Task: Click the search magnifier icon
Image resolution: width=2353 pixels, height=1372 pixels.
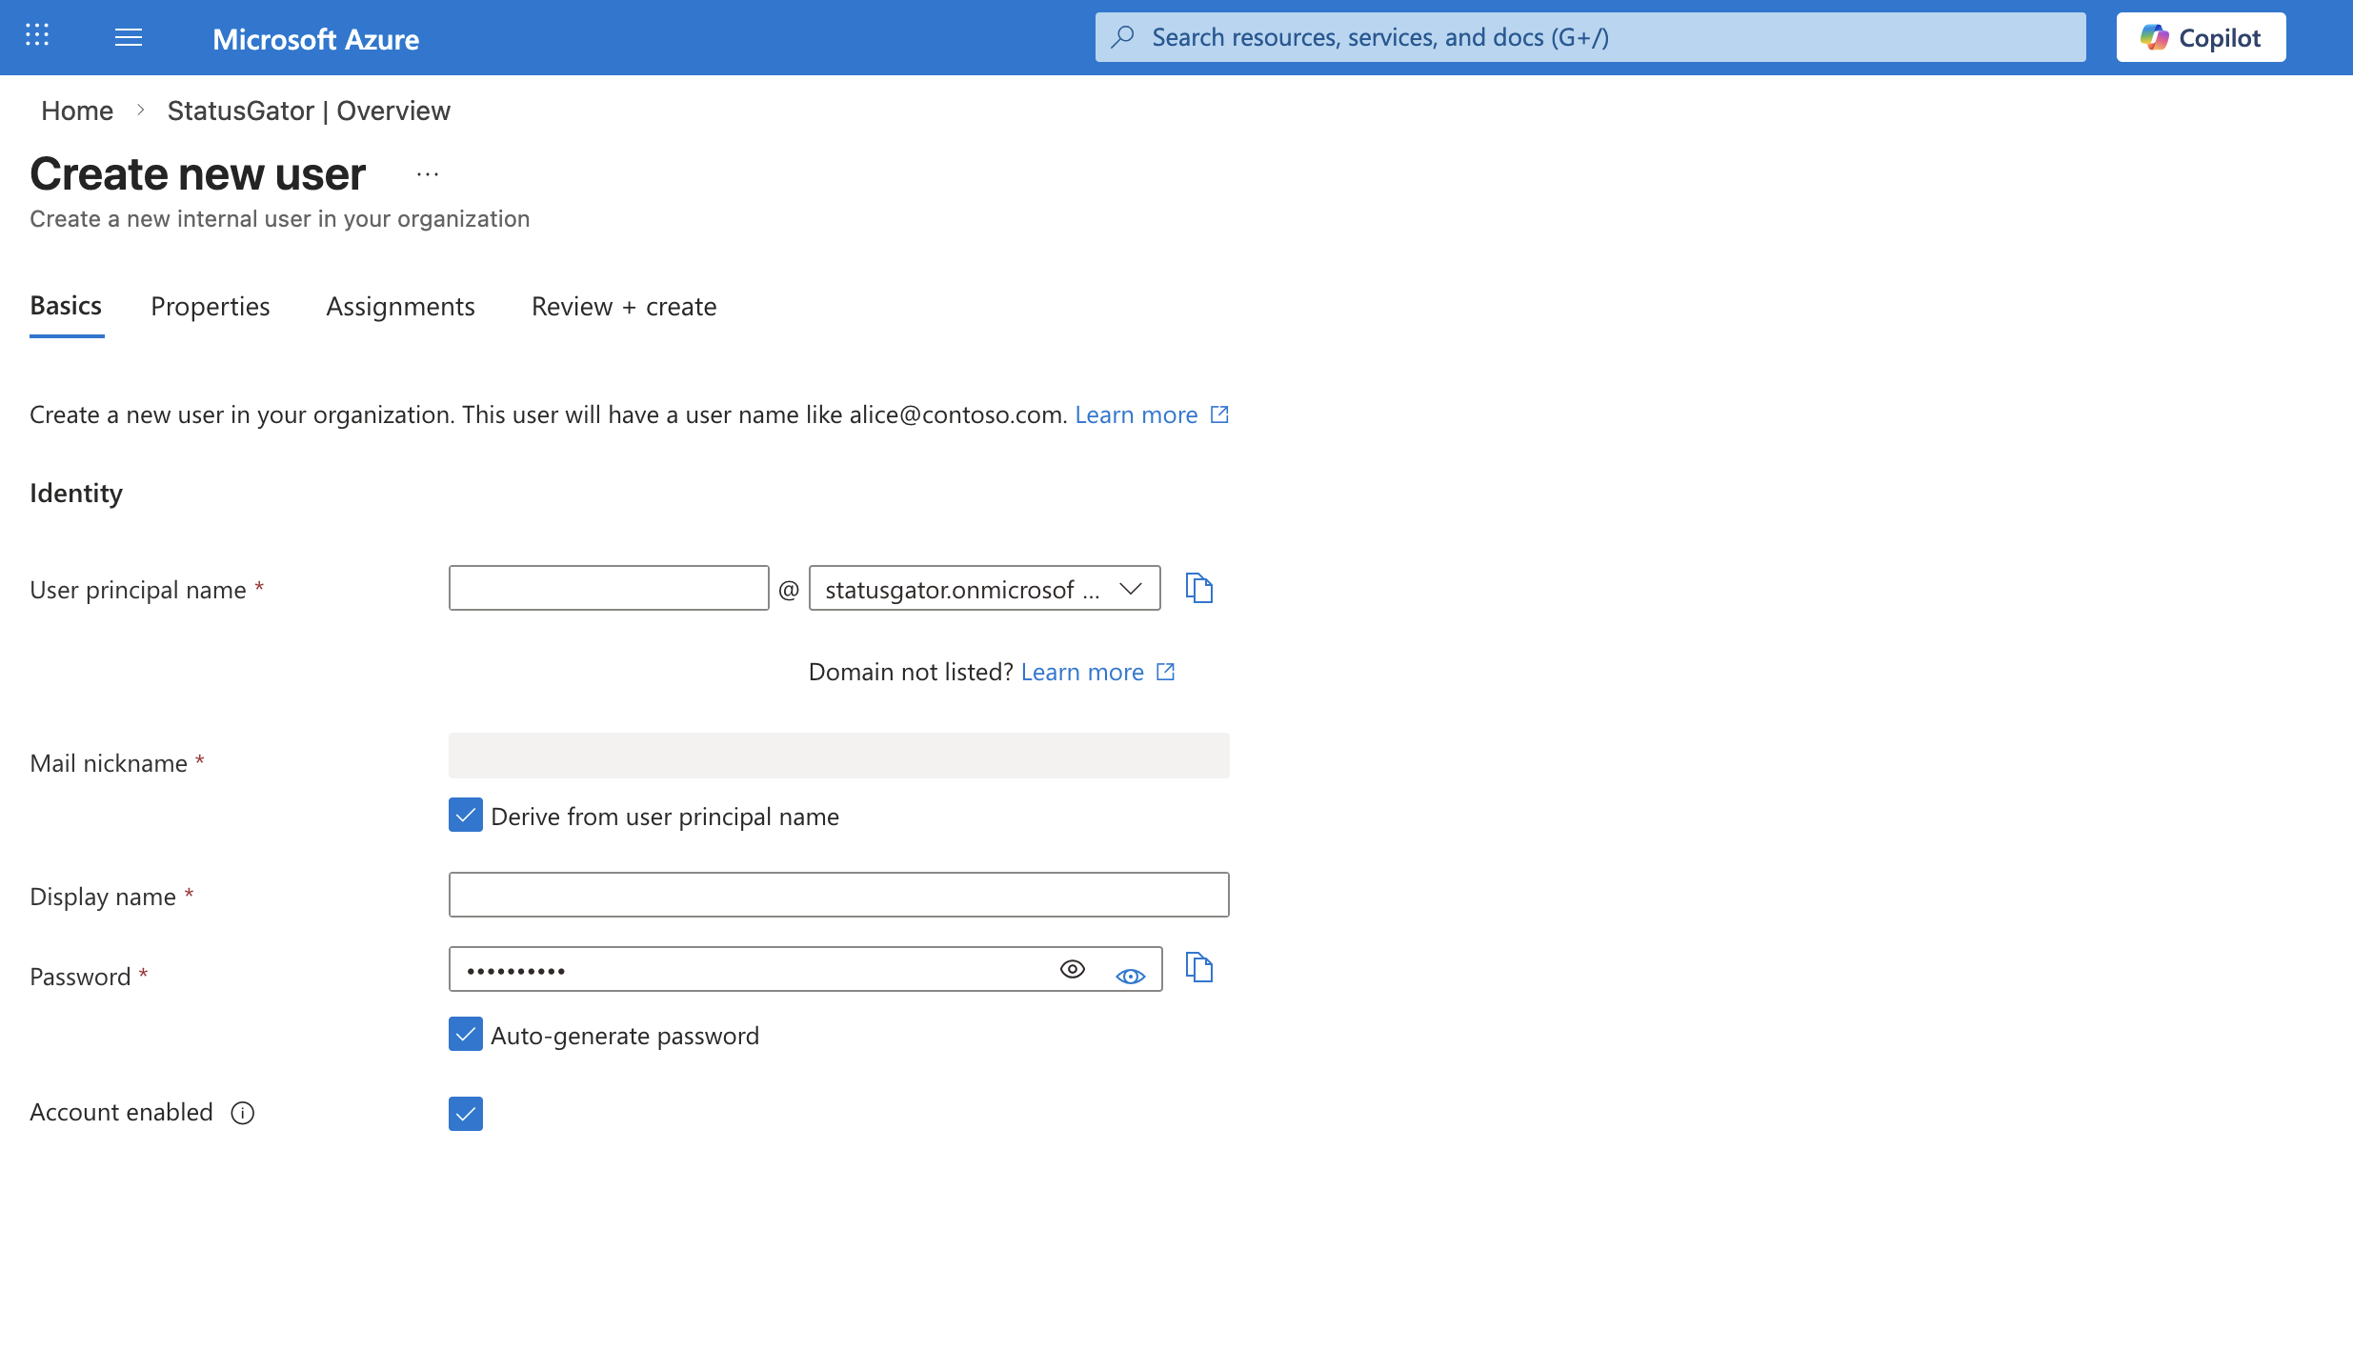Action: click(x=1123, y=37)
